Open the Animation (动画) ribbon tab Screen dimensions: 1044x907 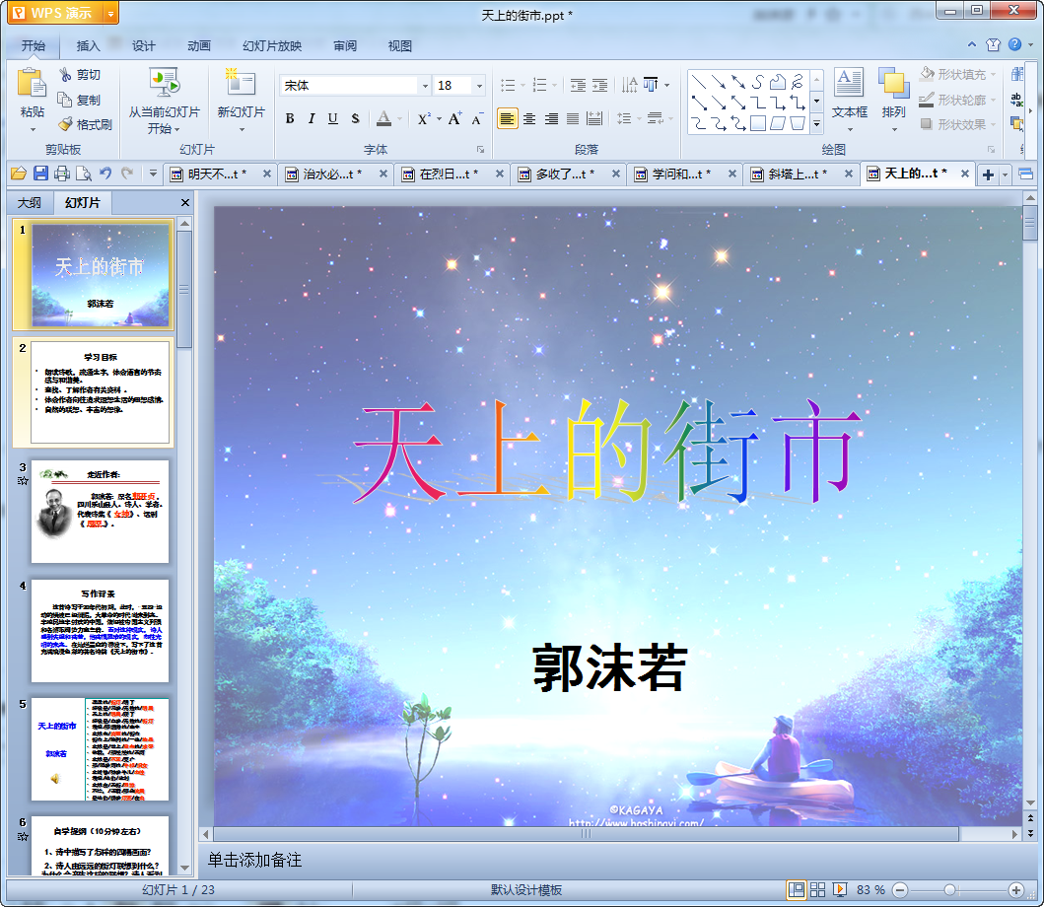coord(198,45)
